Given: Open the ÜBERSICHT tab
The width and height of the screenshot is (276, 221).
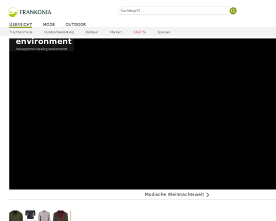Looking at the screenshot, I should click(20, 24).
